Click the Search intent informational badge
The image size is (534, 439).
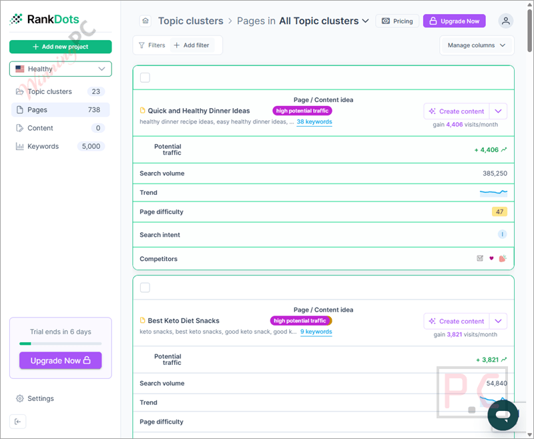coord(503,234)
